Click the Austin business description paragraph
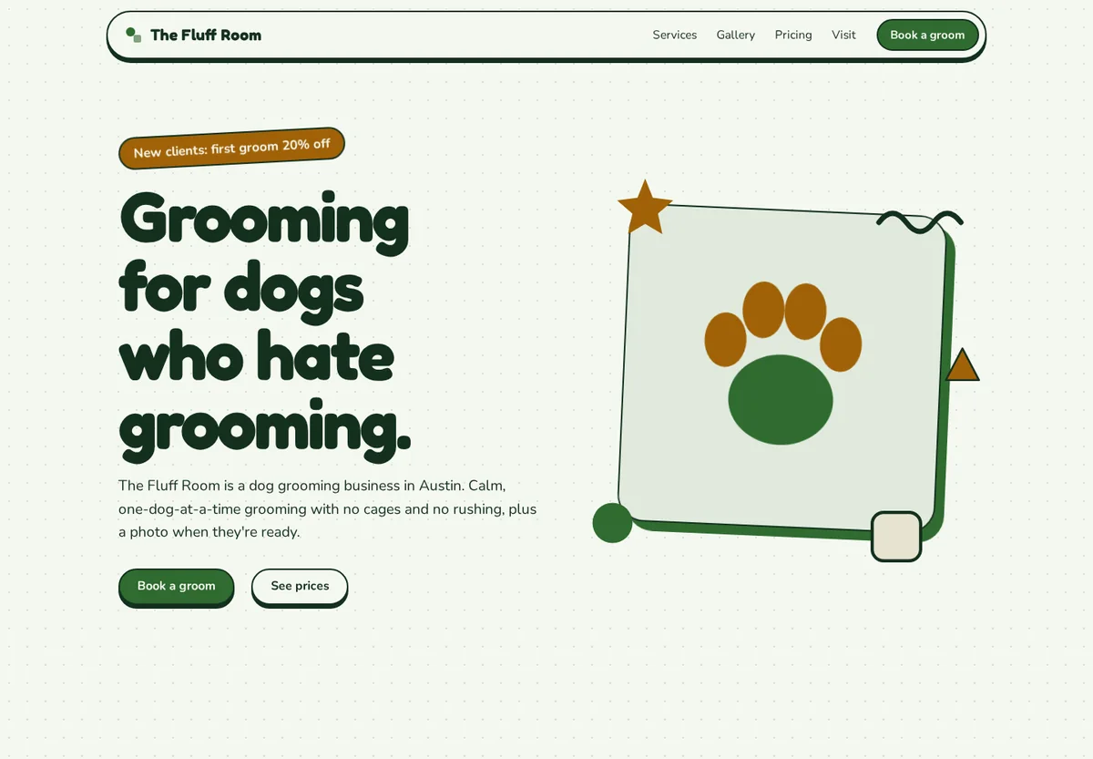Viewport: 1093px width, 759px height. click(x=328, y=508)
